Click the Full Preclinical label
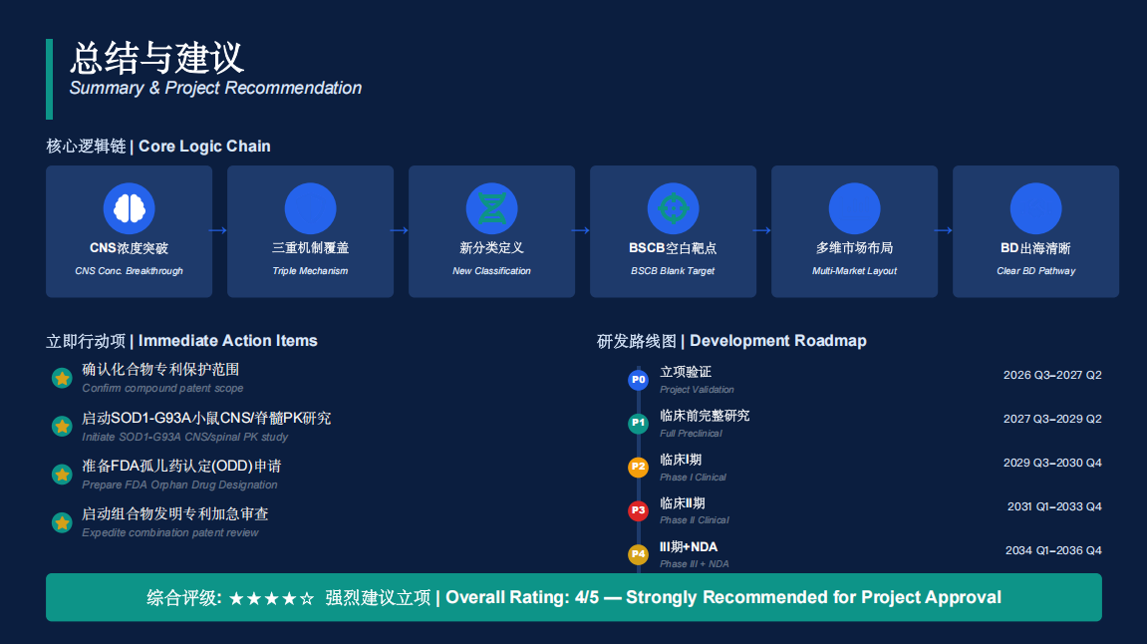Viewport: 1147px width, 644px height. click(691, 434)
